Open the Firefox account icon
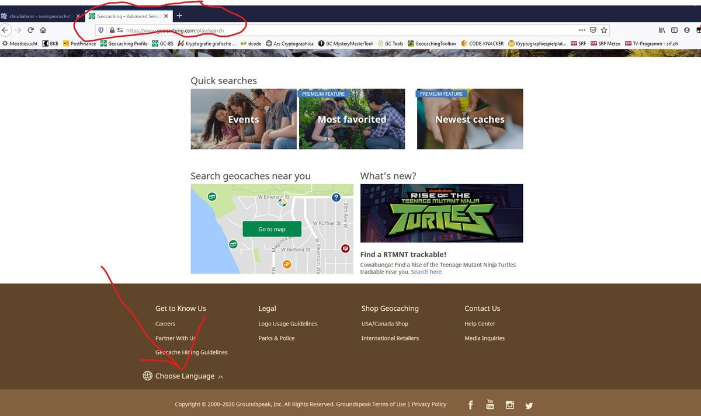This screenshot has height=416, width=701. point(686,30)
